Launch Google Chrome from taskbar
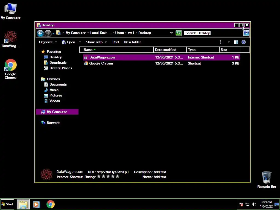The image size is (280, 210). pos(51,204)
